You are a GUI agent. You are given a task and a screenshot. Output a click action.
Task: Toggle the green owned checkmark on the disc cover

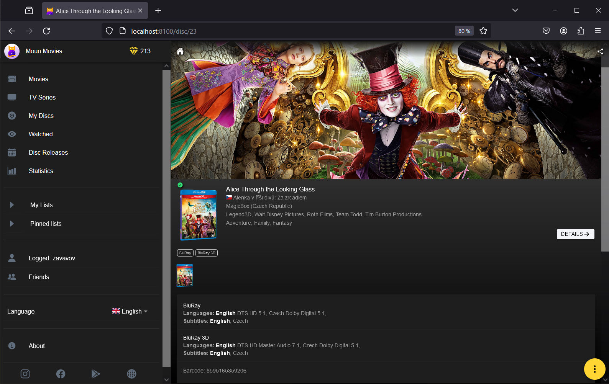click(180, 185)
